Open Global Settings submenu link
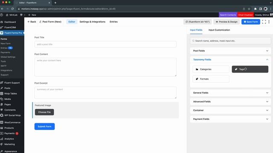Viewport: 273px width, 153px height. point(8,57)
